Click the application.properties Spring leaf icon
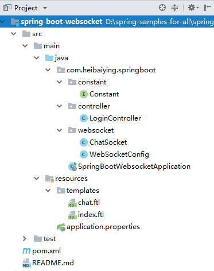 coord(61,227)
